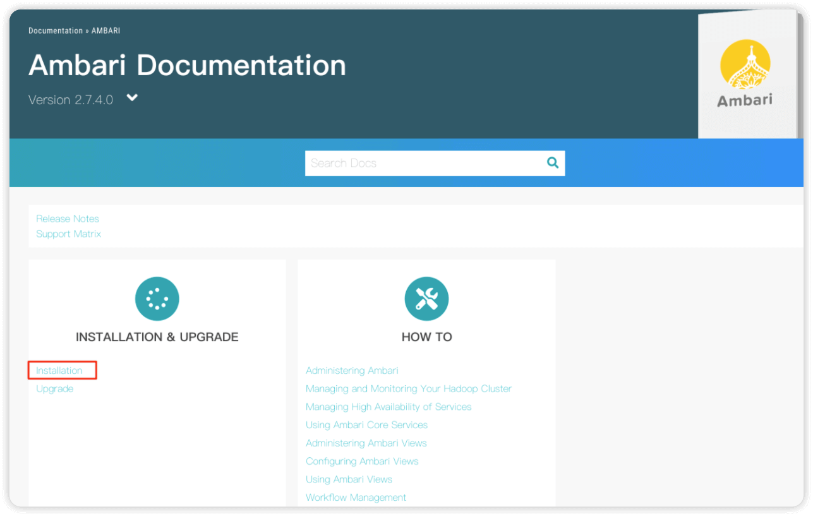Open the Documentation breadcrumb link

point(56,30)
